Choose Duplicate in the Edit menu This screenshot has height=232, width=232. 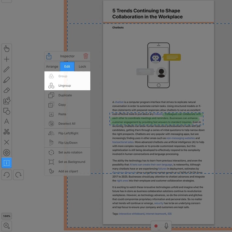click(67, 95)
